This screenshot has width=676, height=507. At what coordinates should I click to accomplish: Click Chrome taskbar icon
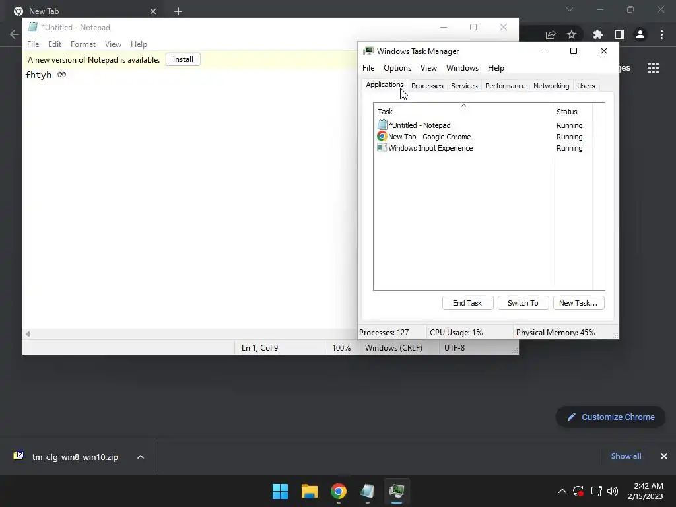click(x=339, y=491)
